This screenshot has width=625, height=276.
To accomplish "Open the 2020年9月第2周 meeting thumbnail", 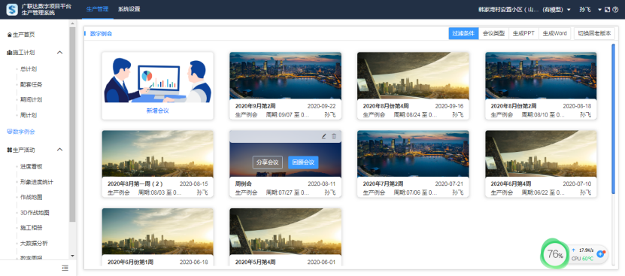I will [x=285, y=76].
